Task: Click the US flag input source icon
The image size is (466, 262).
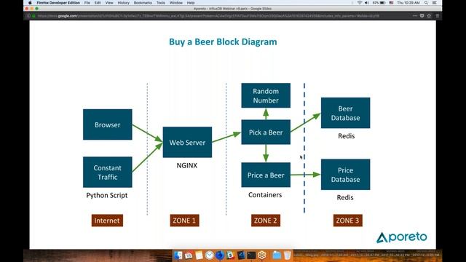Action: [x=392, y=3]
